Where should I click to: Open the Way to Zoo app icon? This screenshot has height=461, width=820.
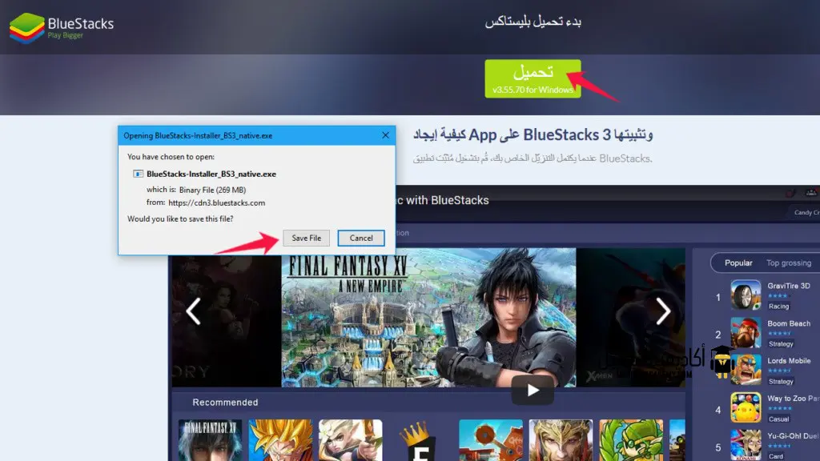746,407
